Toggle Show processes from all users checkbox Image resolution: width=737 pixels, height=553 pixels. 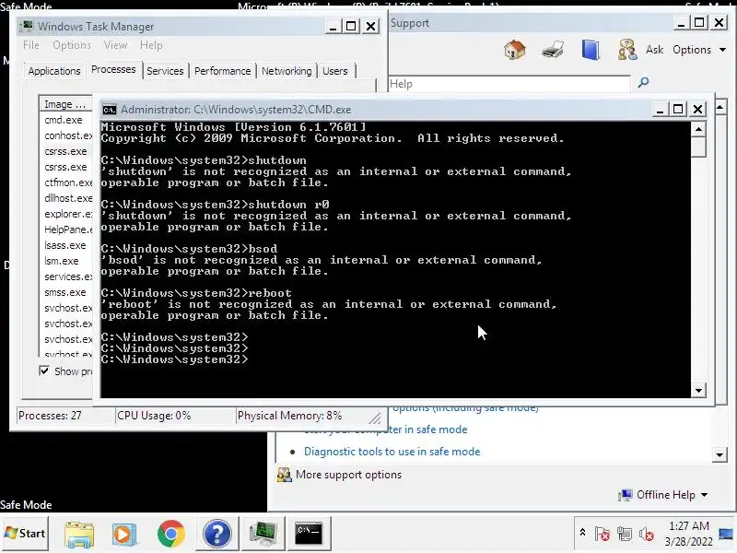[x=44, y=371]
